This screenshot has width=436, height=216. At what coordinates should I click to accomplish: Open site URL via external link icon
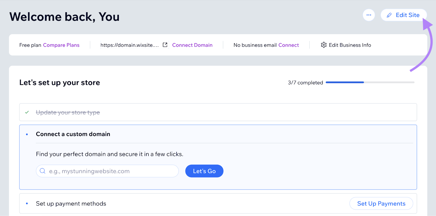pyautogui.click(x=165, y=45)
